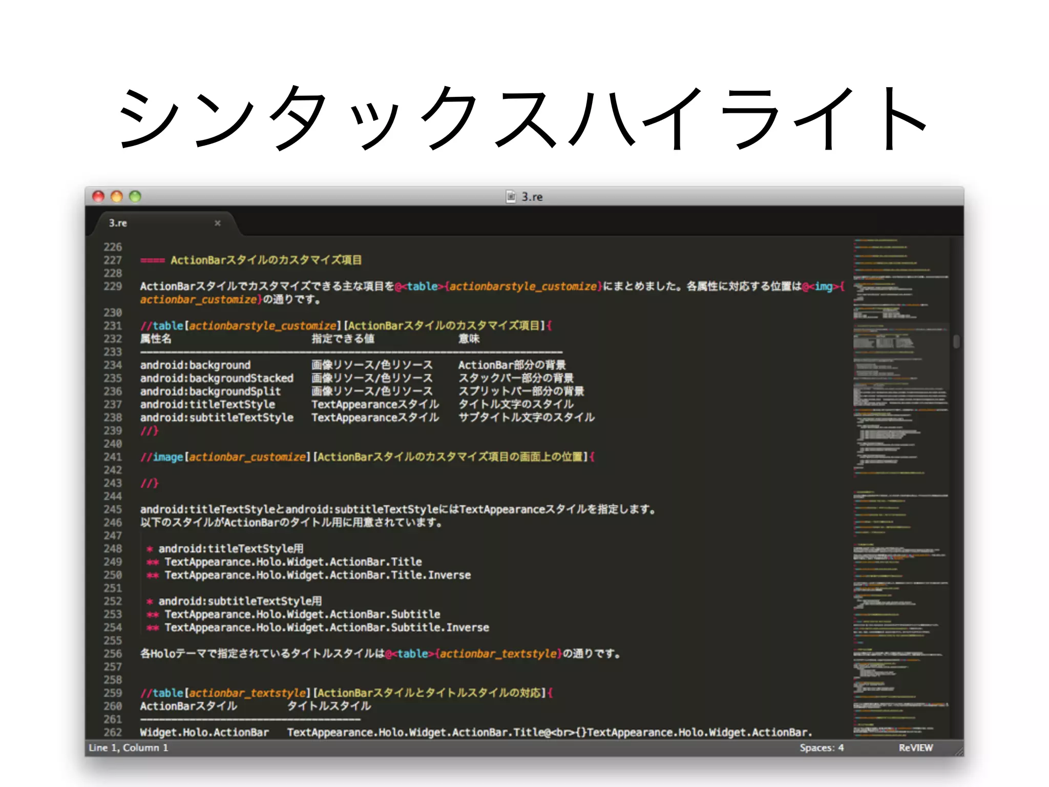Click TextAppearance.Holo.Widget.ActionBar.Subtitle on line 253
1049x787 pixels.
point(302,614)
